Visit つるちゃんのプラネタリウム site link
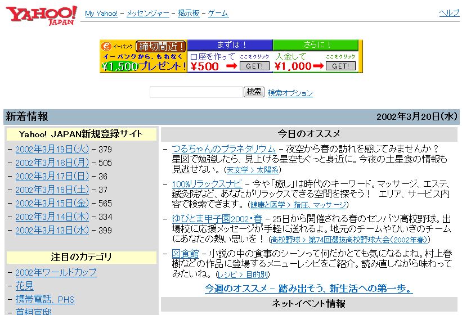This screenshot has width=462, height=315. pos(223,149)
